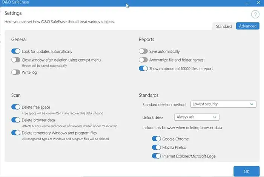
Task: Toggle Internet Explorer/Microsoft Edge inclusion
Action: (x=156, y=156)
